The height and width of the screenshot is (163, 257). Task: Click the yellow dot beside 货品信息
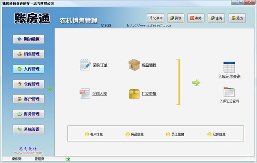pyautogui.click(x=127, y=134)
